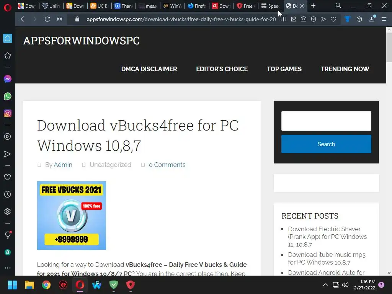Image resolution: width=392 pixels, height=294 pixels.
Task: Open History clock in the sidebar
Action: [8, 194]
